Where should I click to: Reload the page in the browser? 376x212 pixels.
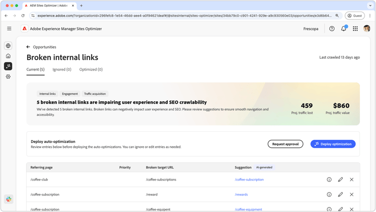point(23,16)
